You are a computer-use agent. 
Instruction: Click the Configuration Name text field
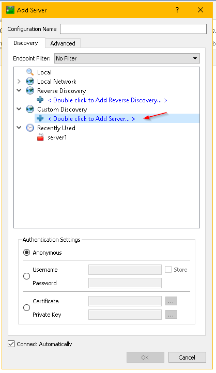point(133,29)
